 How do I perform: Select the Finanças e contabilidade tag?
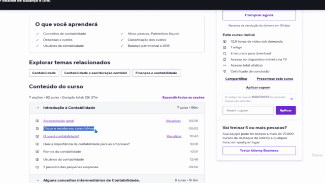(x=156, y=73)
